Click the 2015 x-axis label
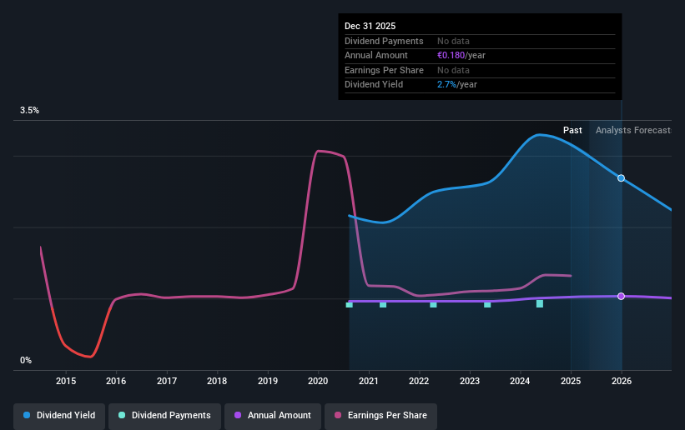This screenshot has height=430, width=685. coord(66,381)
